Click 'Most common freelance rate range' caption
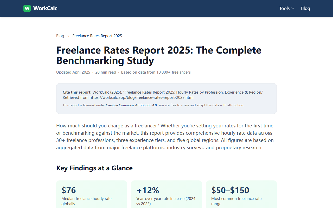Viewport: 333px width, 208px height. tap(236, 201)
